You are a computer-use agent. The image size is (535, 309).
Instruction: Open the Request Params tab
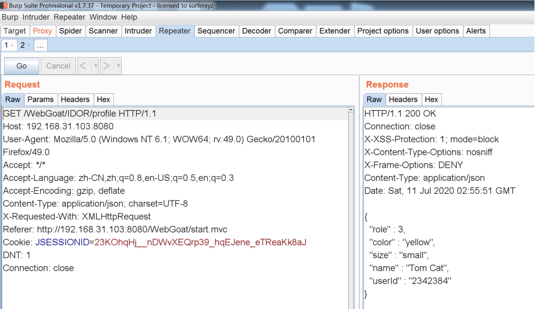41,99
